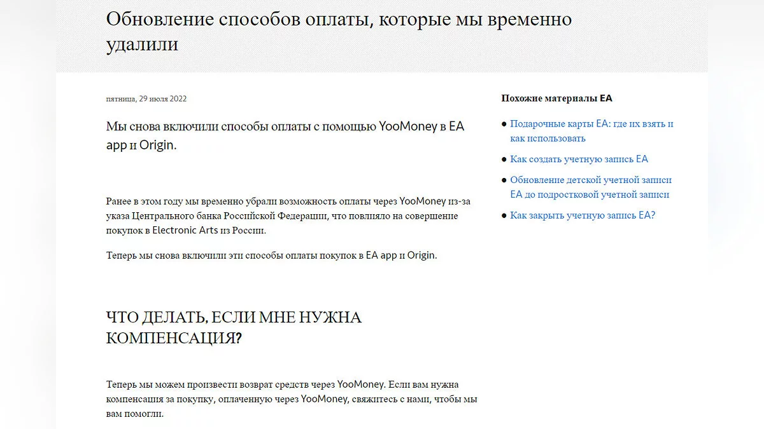
Task: Open link "Как закрыть учетную запись EA?"
Action: click(583, 215)
